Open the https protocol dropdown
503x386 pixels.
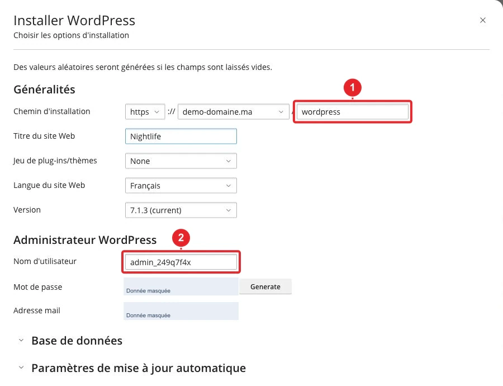[145, 112]
